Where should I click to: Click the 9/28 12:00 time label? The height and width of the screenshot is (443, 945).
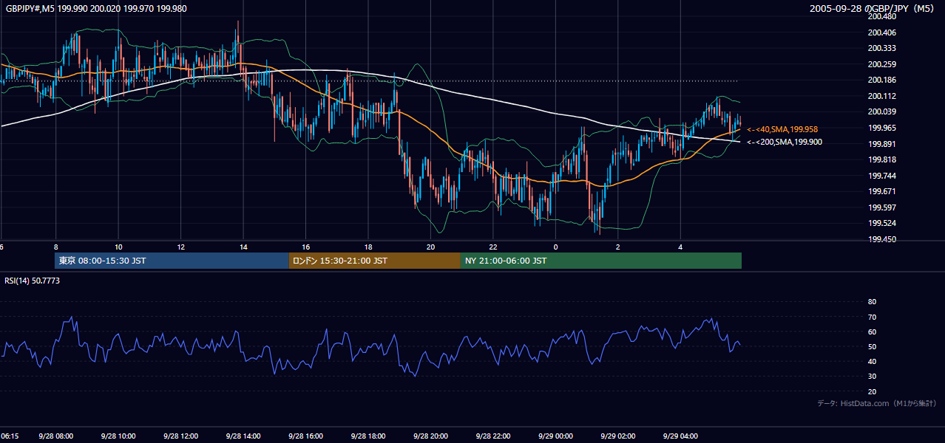180,436
